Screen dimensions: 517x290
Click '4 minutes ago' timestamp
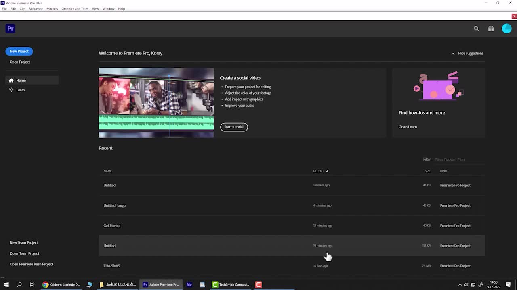point(322,205)
